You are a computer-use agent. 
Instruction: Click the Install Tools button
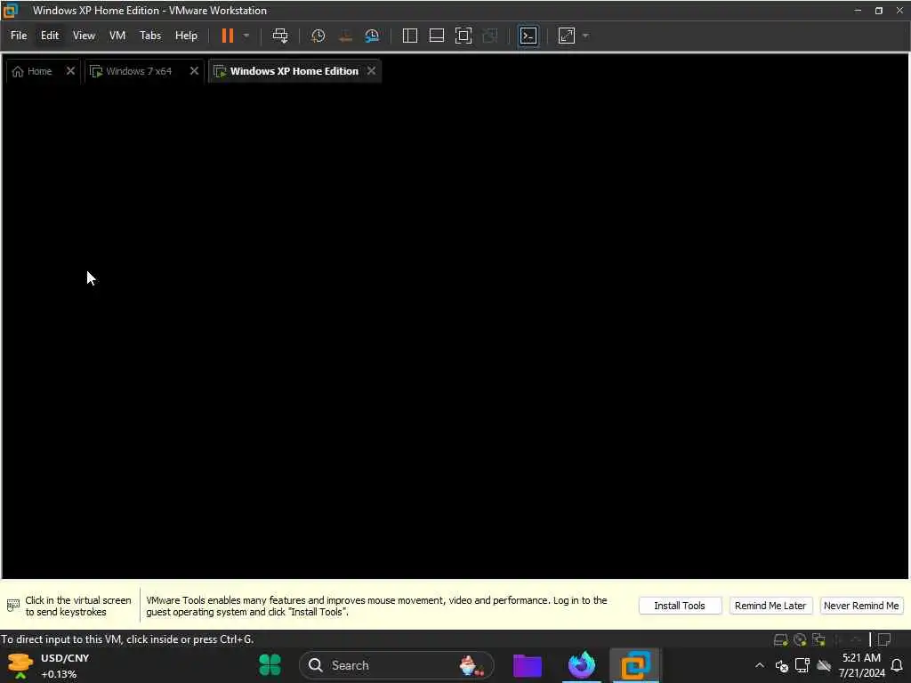point(680,606)
